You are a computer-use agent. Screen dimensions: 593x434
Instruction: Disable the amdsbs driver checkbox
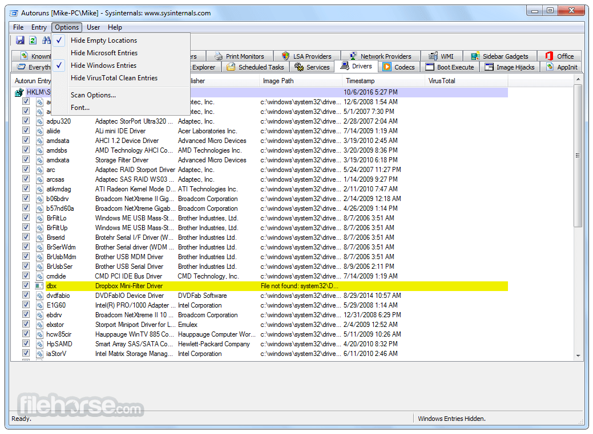(x=26, y=150)
